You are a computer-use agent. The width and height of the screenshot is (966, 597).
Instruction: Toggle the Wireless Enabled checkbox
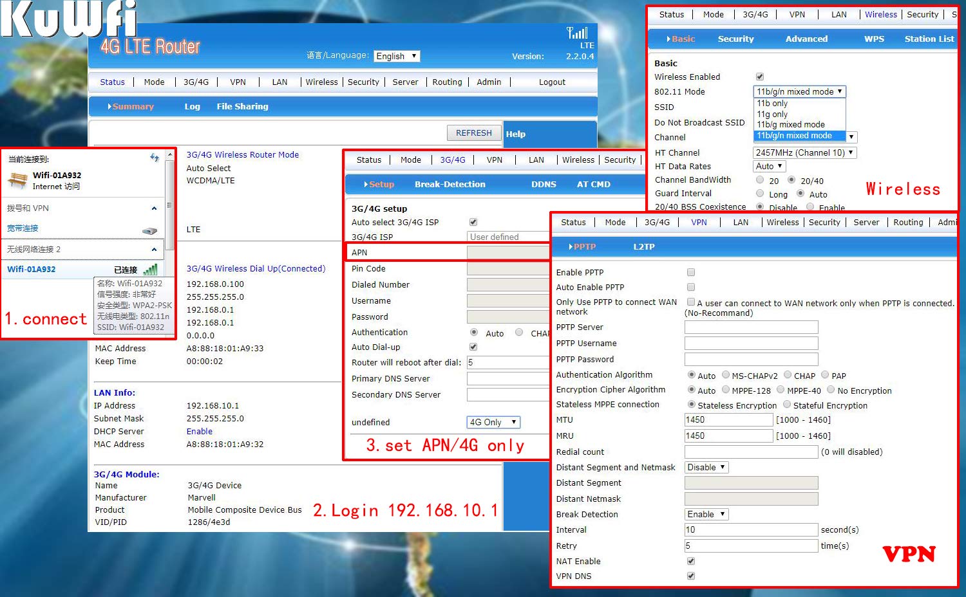coord(760,77)
